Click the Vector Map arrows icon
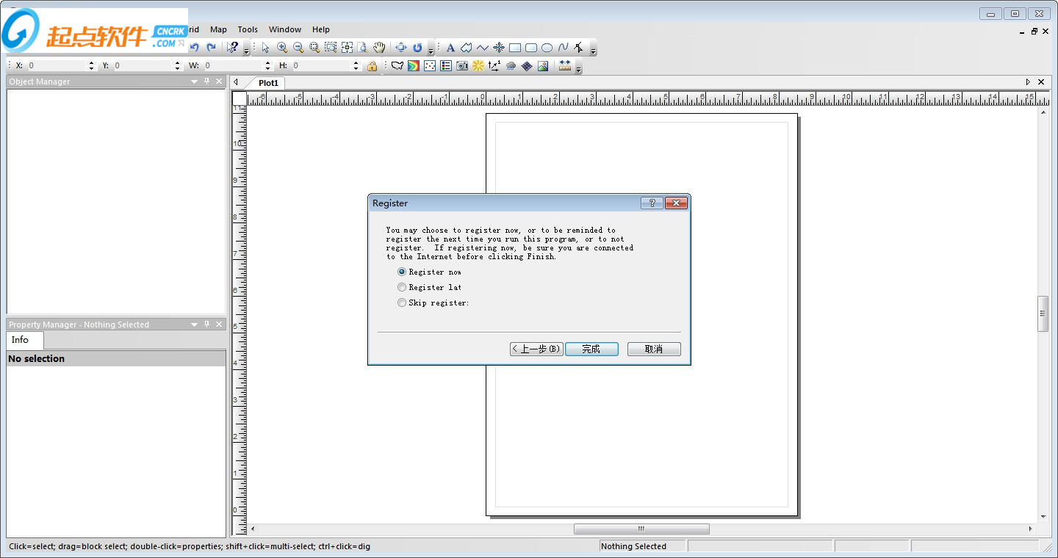 (494, 66)
